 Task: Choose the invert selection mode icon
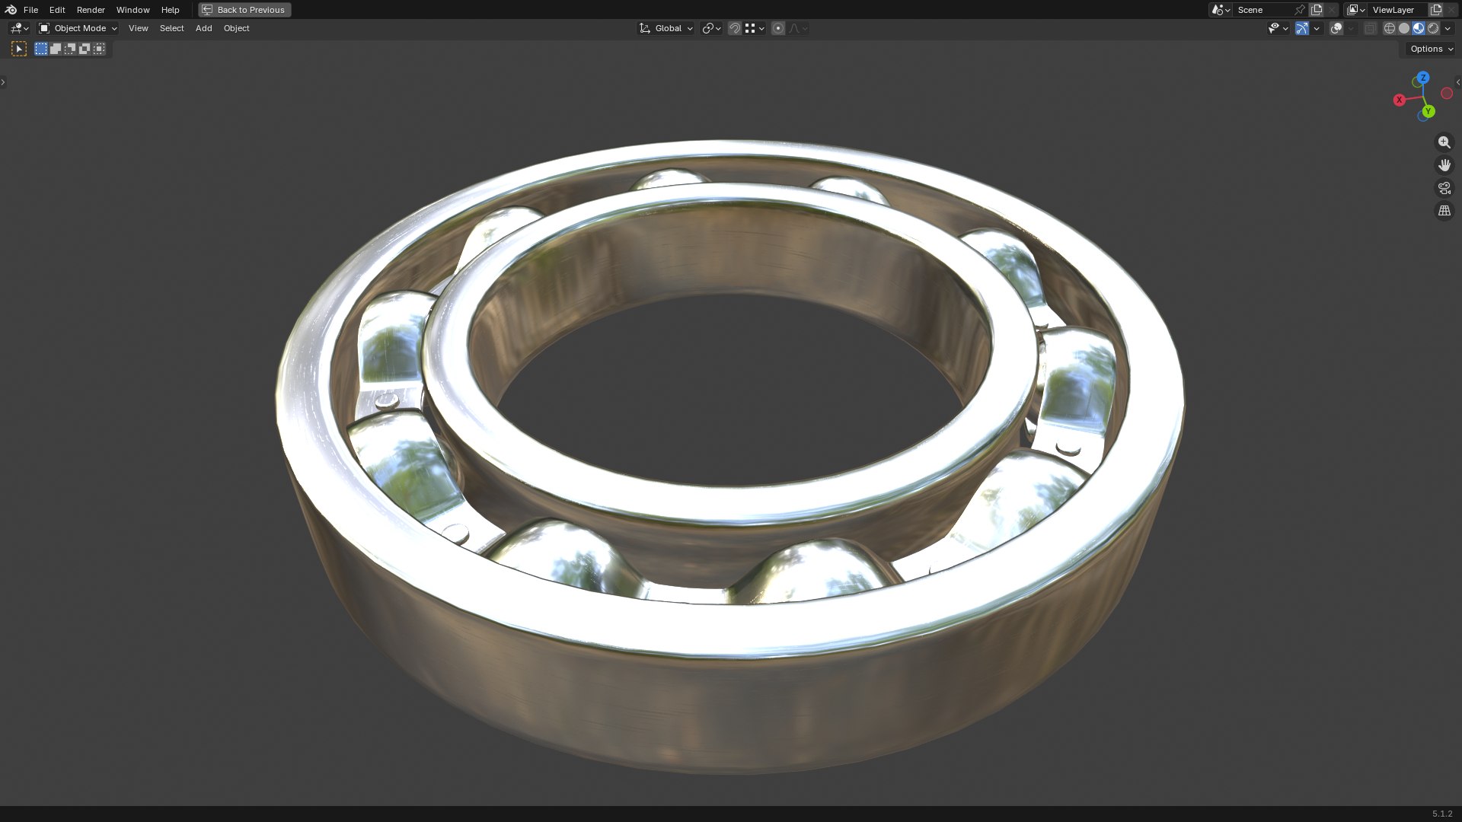(85, 49)
